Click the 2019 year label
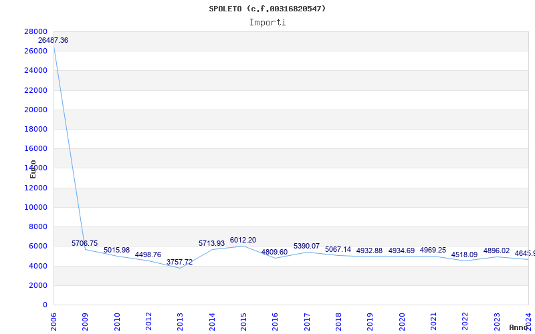 click(x=370, y=321)
